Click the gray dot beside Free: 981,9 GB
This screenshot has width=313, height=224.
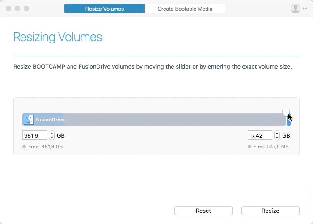[24, 146]
